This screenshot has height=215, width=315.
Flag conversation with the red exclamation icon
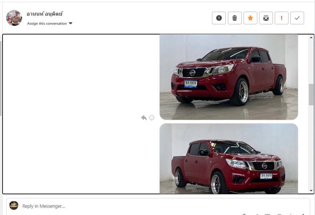tap(282, 18)
